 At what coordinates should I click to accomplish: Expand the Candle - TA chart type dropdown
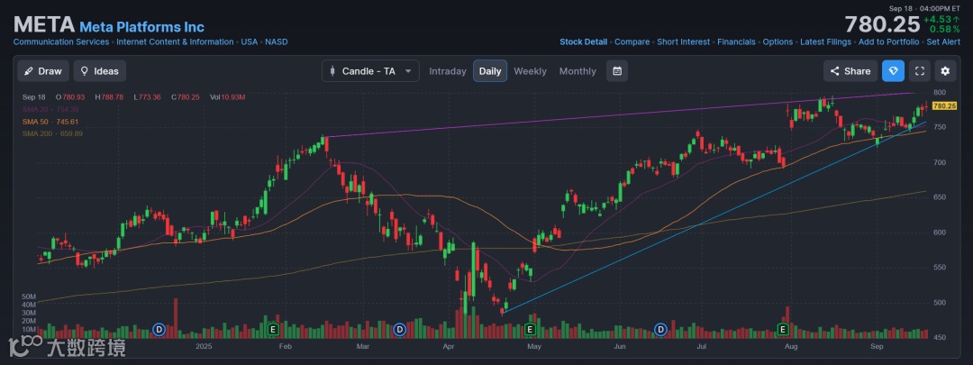point(370,71)
